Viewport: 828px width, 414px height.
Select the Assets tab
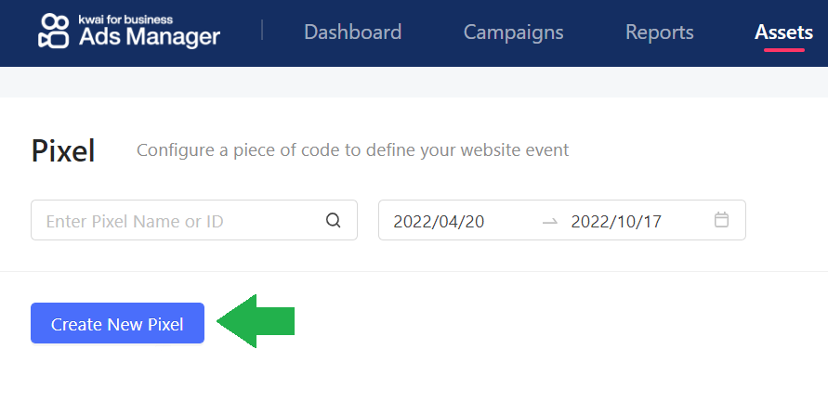pos(783,32)
